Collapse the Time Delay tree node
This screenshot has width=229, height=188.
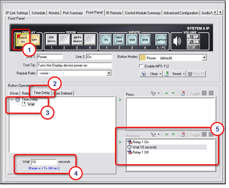[12, 99]
